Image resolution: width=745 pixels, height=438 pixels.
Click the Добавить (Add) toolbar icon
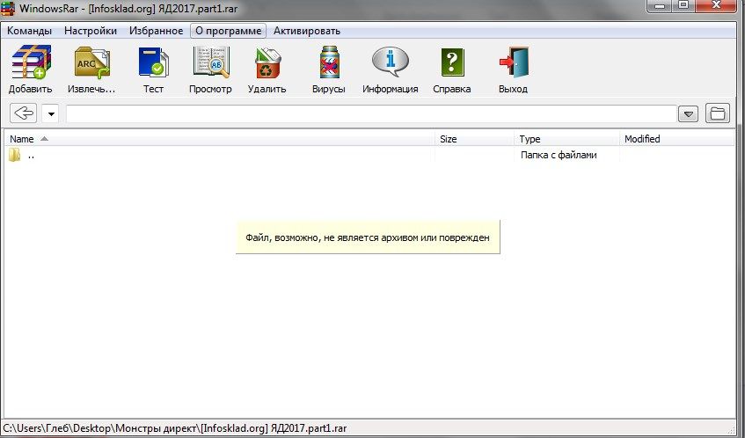(x=31, y=62)
